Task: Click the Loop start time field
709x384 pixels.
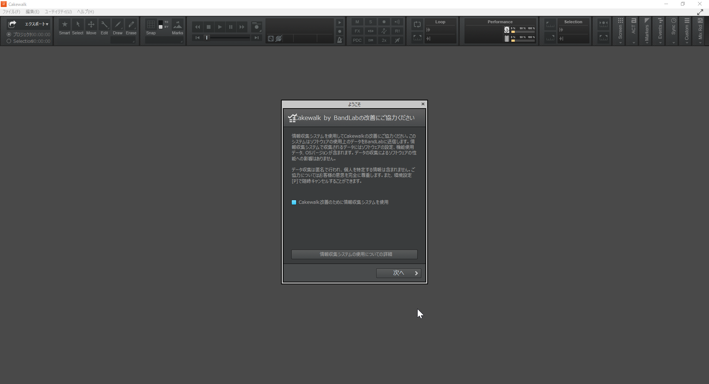Action: (440, 30)
